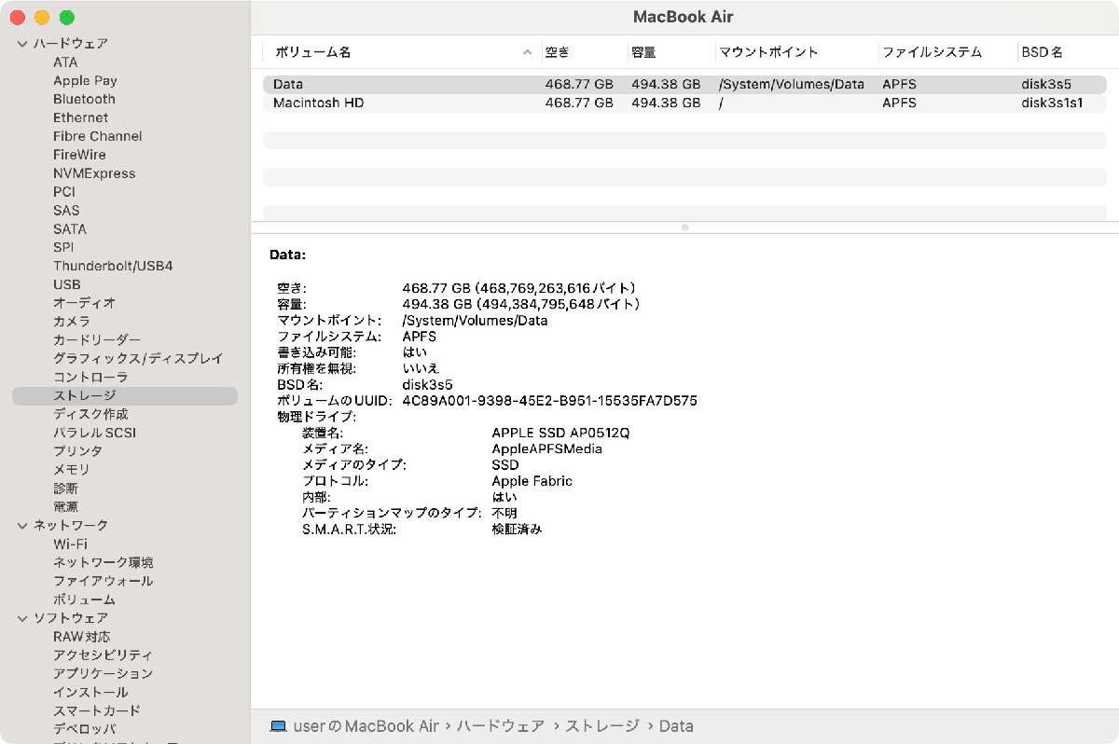The height and width of the screenshot is (744, 1119).
Task: Open グラフィックス/ディスプレイ details
Action: (137, 358)
